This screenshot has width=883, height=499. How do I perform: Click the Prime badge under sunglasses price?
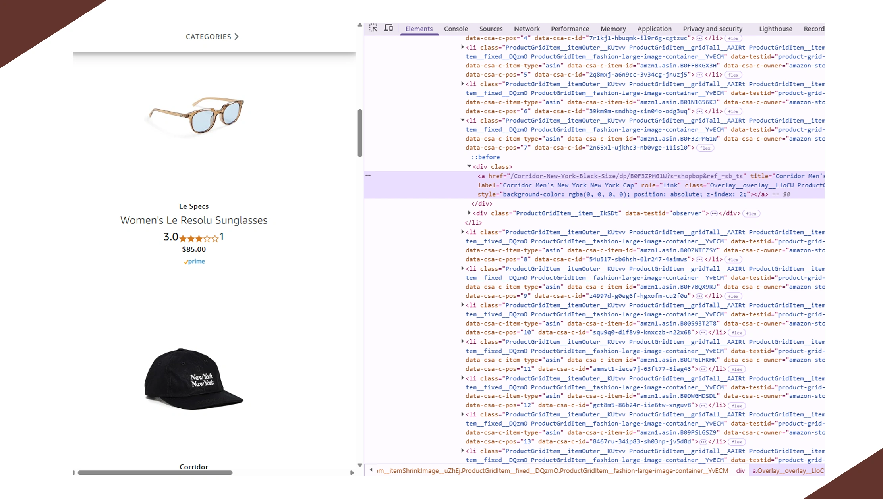(194, 262)
